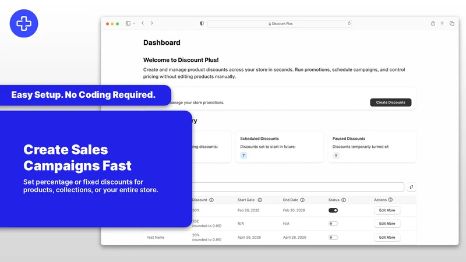Image resolution: width=466 pixels, height=262 pixels.
Task: Click the Test Name cell
Action: tap(156, 238)
